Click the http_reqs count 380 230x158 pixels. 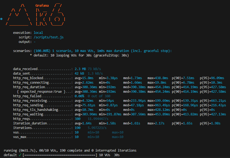77,119
